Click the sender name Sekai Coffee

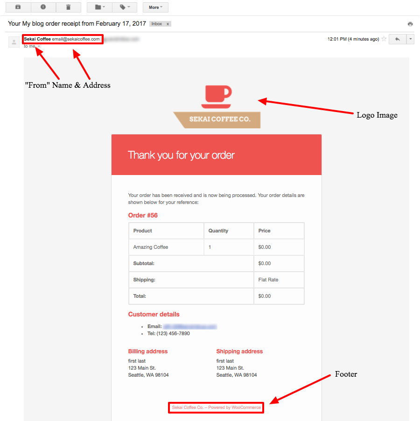tap(37, 39)
